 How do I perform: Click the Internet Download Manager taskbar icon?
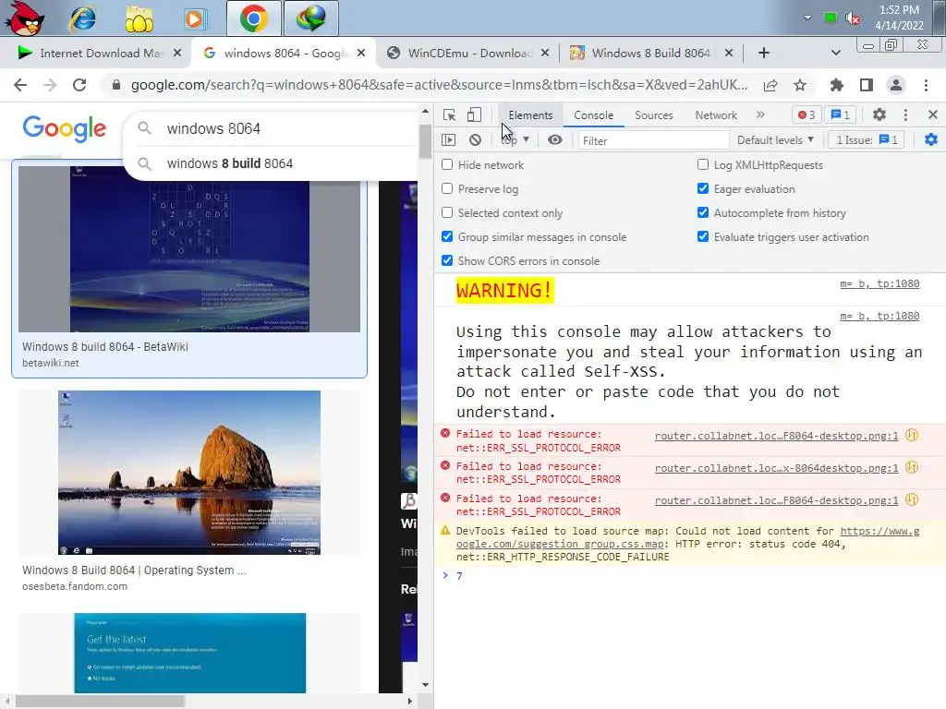click(x=310, y=18)
